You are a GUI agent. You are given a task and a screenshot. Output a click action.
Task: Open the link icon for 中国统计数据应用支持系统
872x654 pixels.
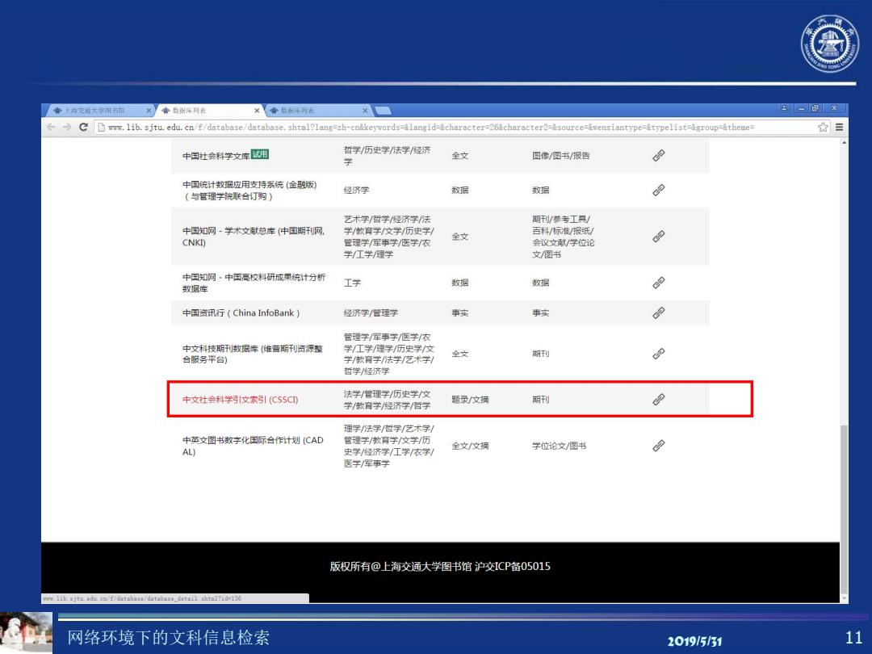659,191
